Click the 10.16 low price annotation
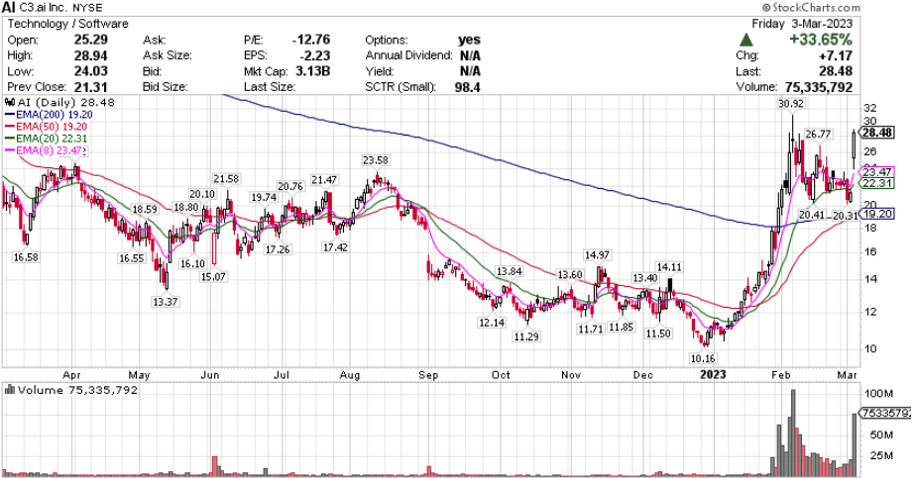Screen dimensions: 914x478 [703, 358]
